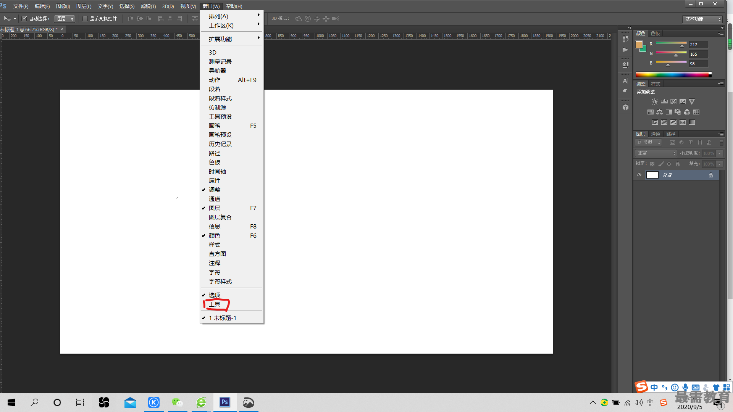Pick a color from the spectrum ramp

click(673, 74)
